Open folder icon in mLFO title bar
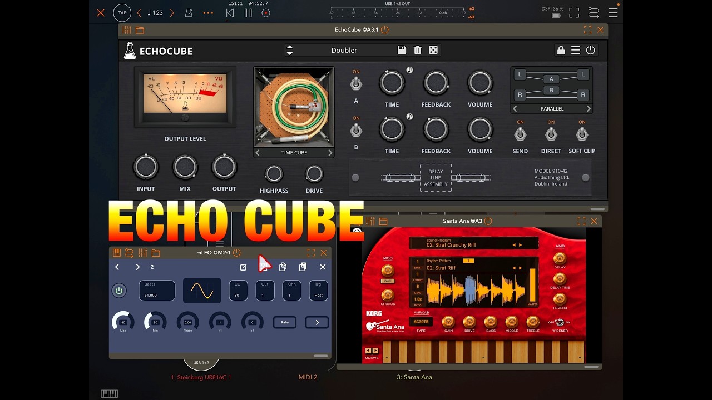 point(156,253)
